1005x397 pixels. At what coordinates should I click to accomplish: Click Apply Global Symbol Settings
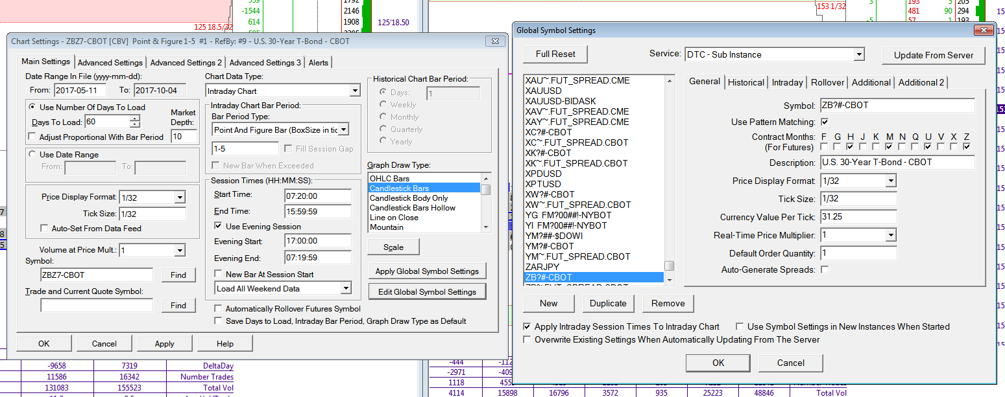click(x=427, y=271)
